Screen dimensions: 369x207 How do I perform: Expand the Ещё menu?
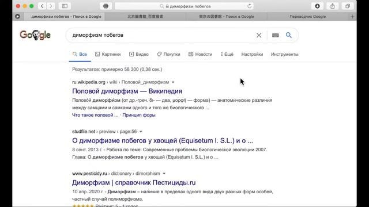(x=227, y=54)
